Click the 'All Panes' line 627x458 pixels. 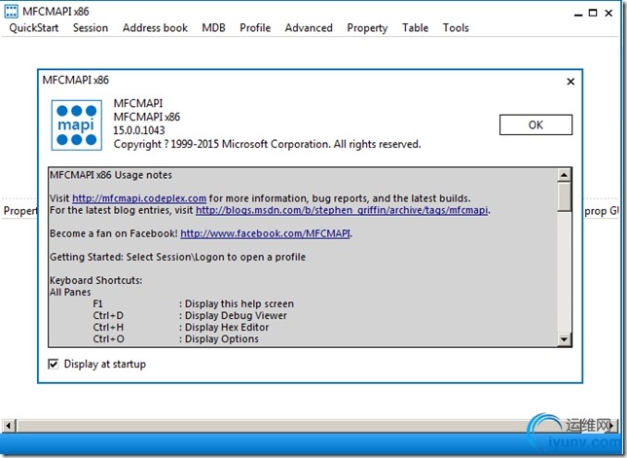coord(70,293)
